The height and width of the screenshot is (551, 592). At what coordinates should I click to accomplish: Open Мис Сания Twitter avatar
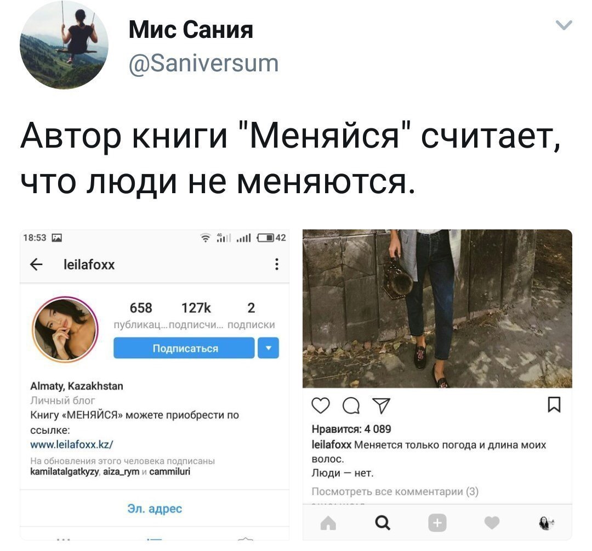tap(64, 44)
